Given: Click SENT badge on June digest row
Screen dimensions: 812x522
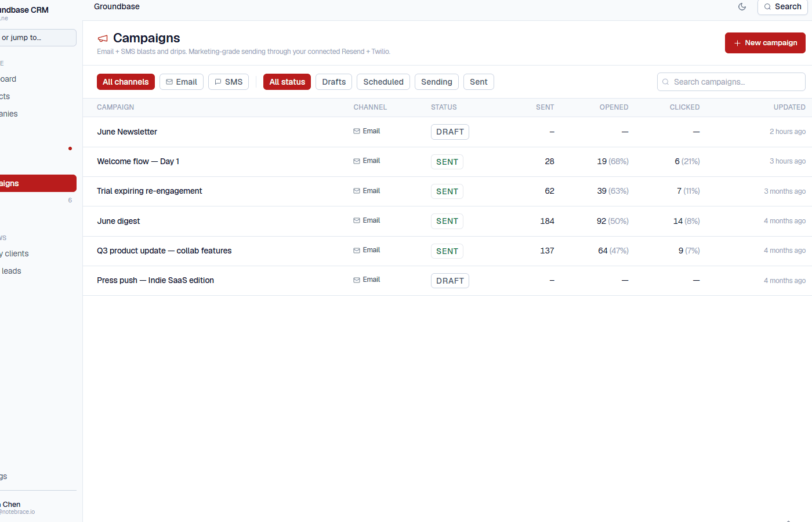Looking at the screenshot, I should (447, 221).
